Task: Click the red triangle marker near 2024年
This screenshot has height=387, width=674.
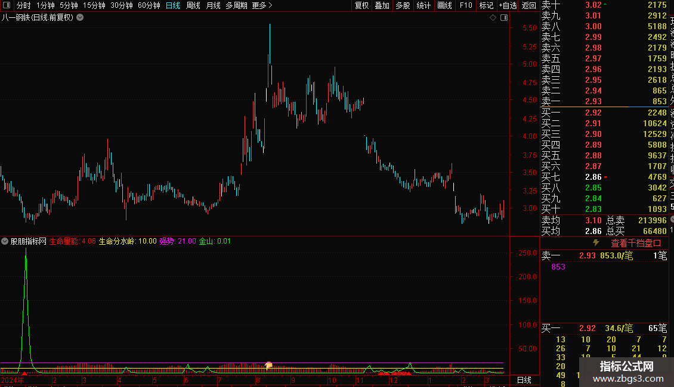Action: [24, 373]
